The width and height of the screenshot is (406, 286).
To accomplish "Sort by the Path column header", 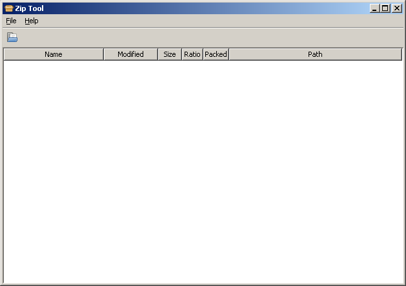I will (x=316, y=54).
